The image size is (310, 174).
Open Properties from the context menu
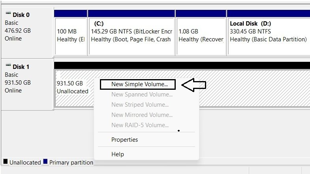(124, 140)
